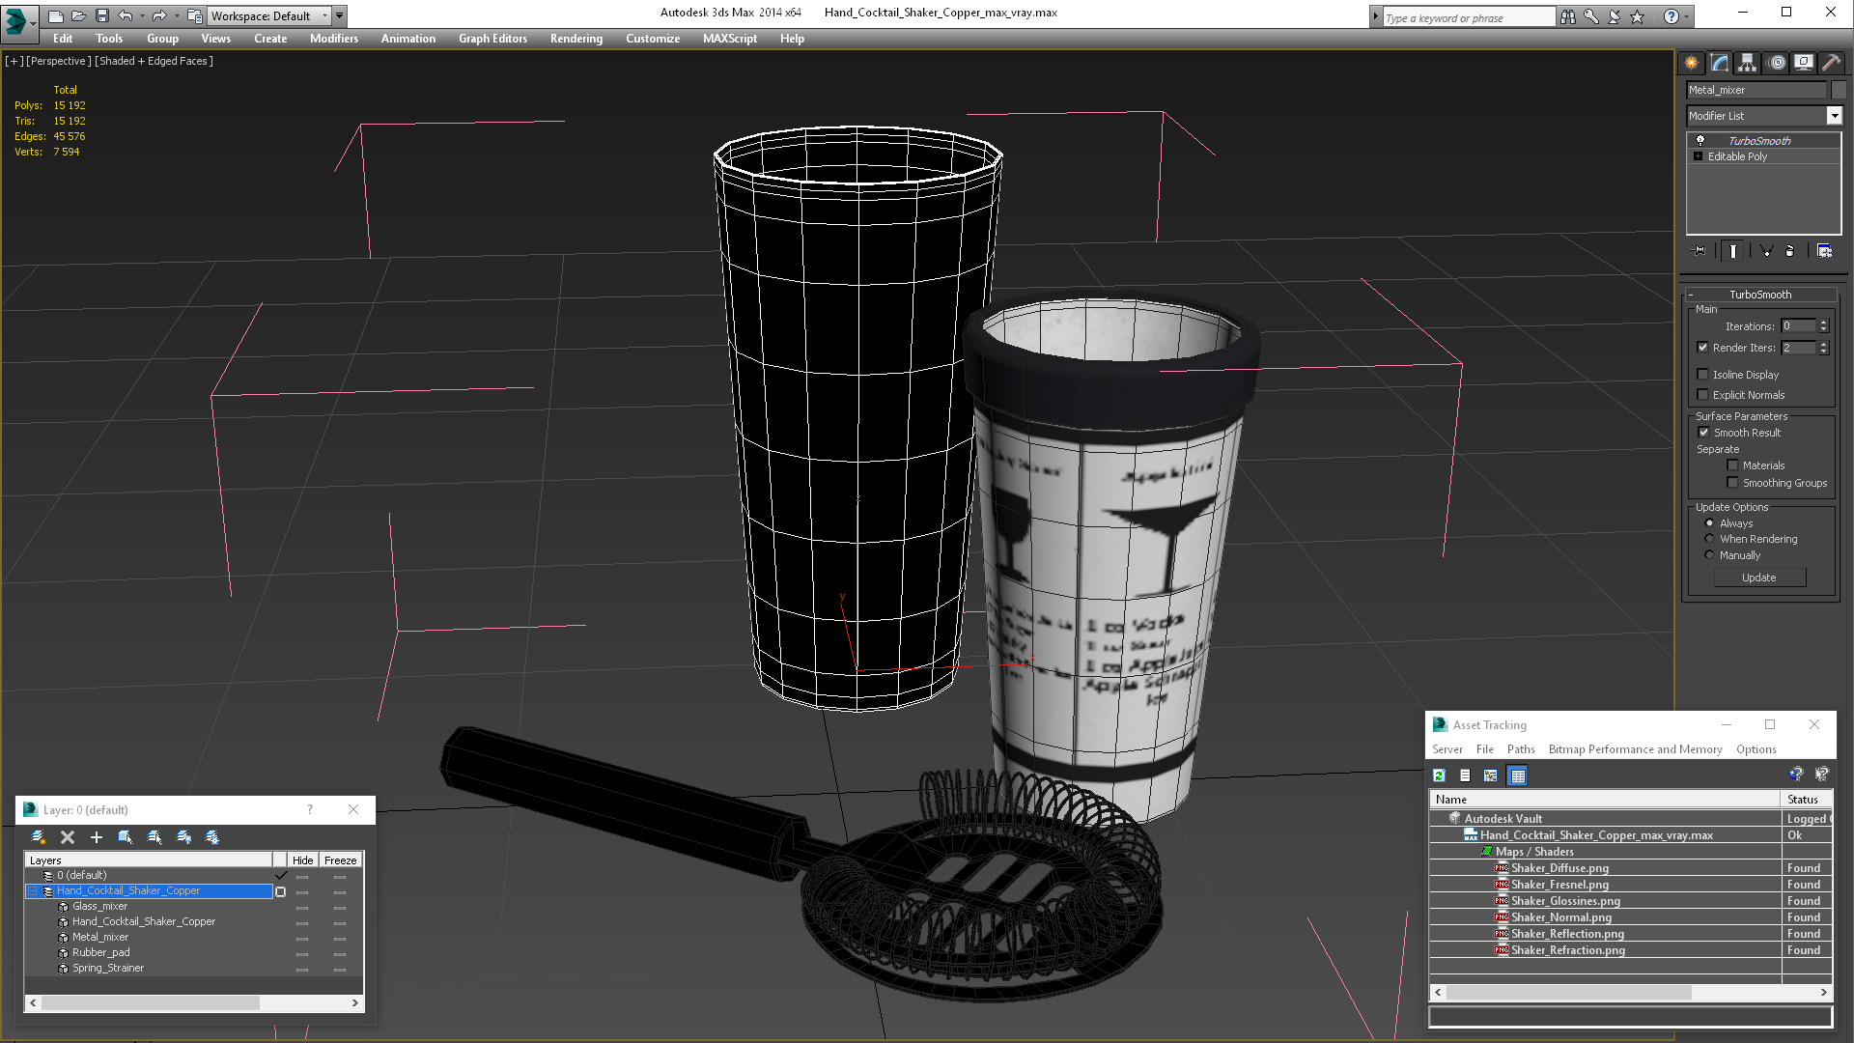Click the binoculars search icon

1567,16
